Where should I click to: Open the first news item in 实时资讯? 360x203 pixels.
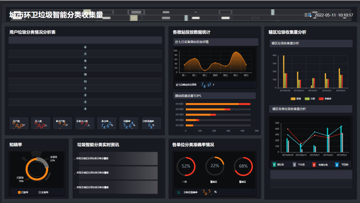(118, 158)
